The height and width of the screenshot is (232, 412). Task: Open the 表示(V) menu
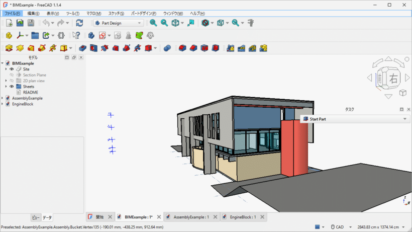coord(53,14)
